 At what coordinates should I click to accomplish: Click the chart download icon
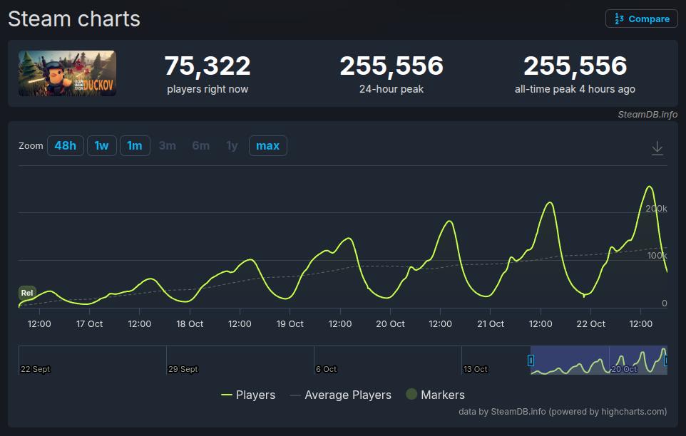point(657,148)
